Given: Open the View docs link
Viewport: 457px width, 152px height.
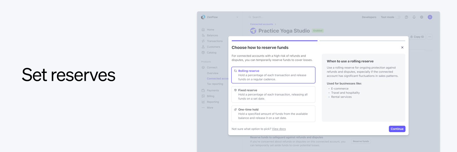Looking at the screenshot, I should pyautogui.click(x=279, y=129).
